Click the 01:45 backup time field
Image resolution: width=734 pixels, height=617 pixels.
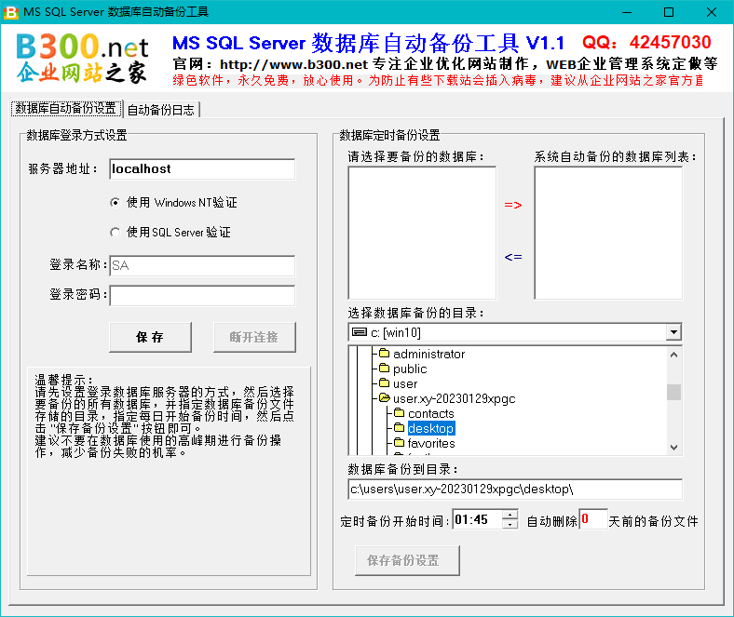point(478,519)
